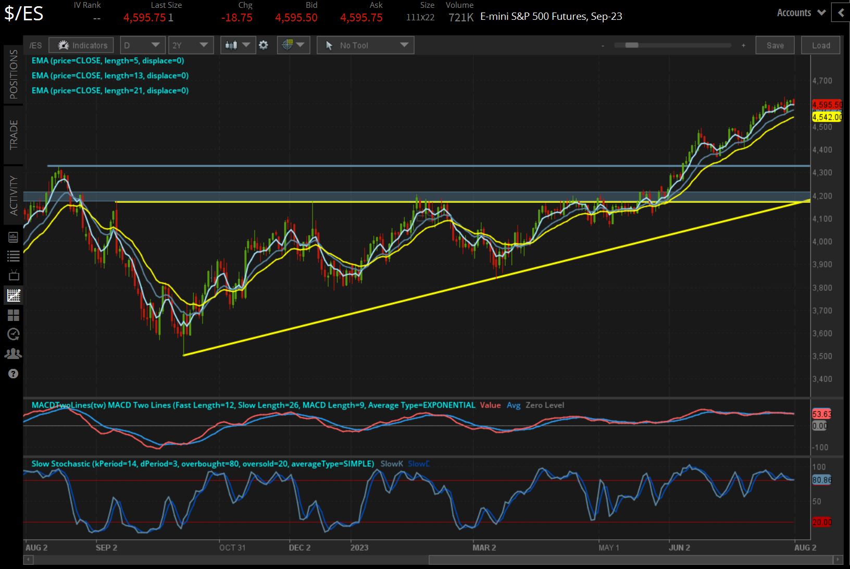
Task: Open the chart settings gear
Action: [x=264, y=45]
